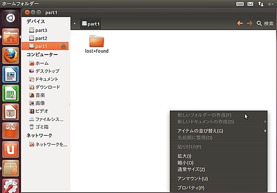Choose プロパティ from the context menu
277x193 pixels.
tap(191, 187)
